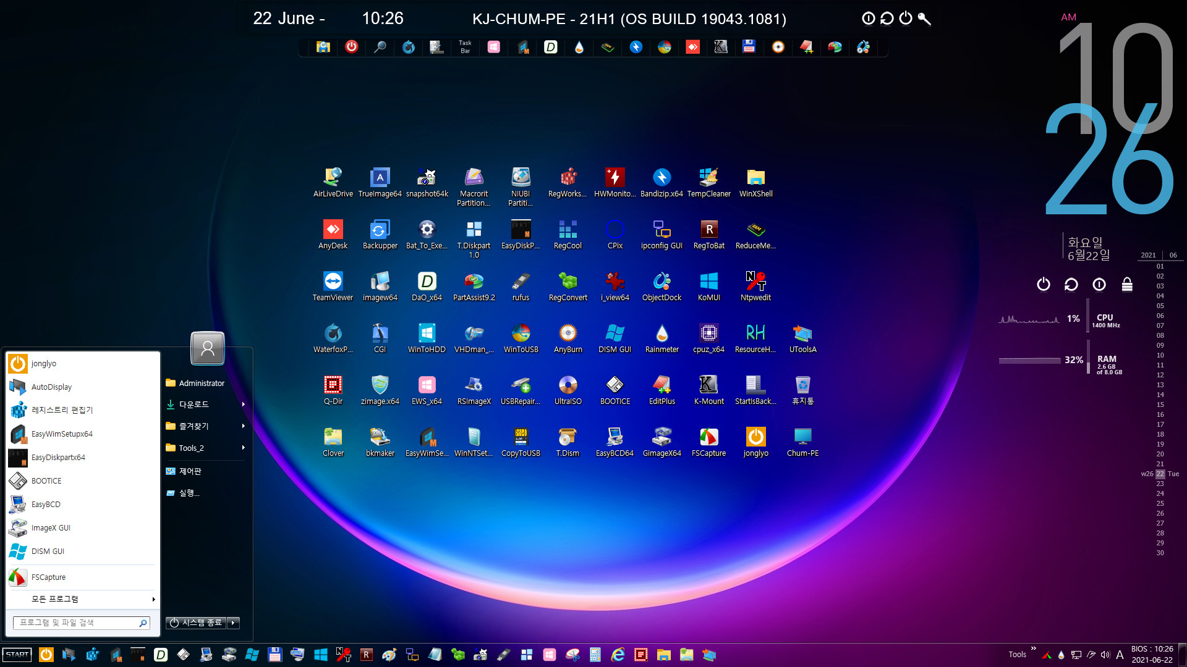Launch HWMonitor desktop icon

point(615,183)
